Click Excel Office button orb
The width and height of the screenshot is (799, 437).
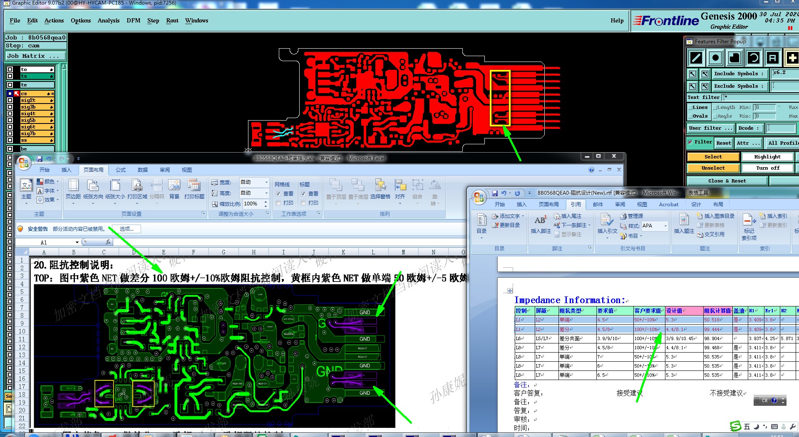24,162
